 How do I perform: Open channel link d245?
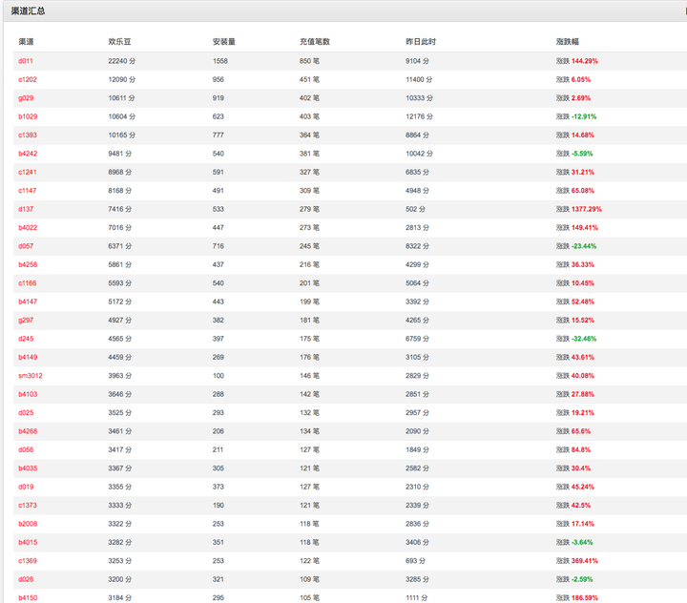point(26,339)
